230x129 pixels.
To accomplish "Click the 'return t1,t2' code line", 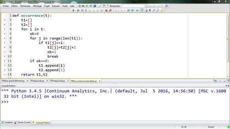I will [x=34, y=75].
